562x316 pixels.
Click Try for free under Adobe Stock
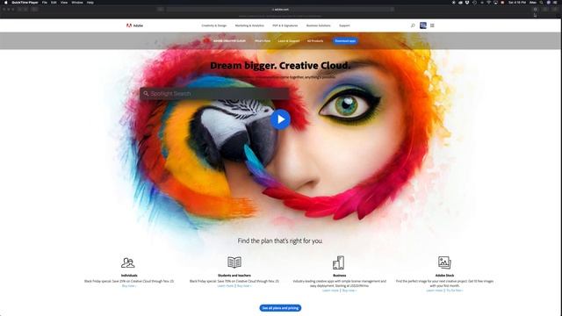[455, 291]
